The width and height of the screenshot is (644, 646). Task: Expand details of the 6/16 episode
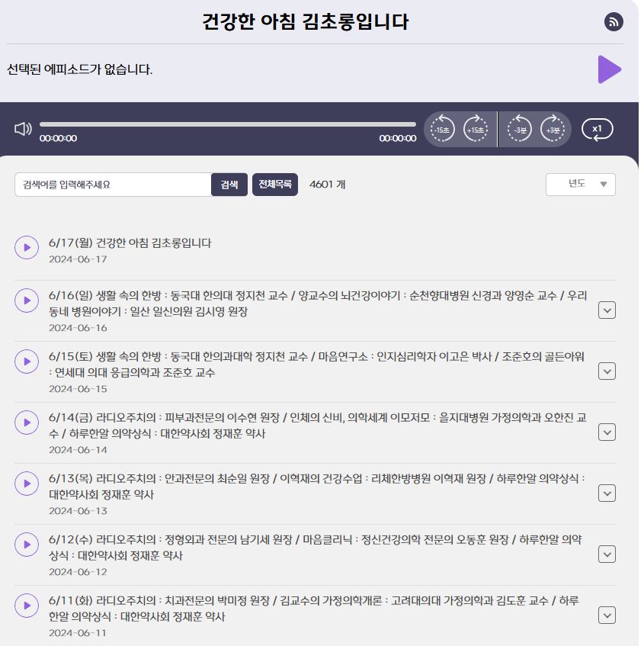(x=607, y=310)
